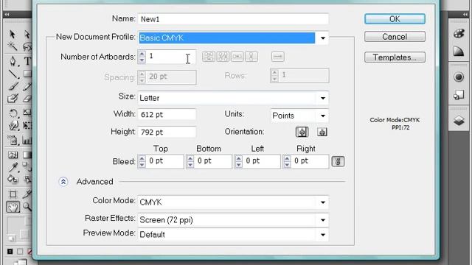Select the Eyedropper tool
Image resolution: width=472 pixels, height=265 pixels.
(x=13, y=167)
